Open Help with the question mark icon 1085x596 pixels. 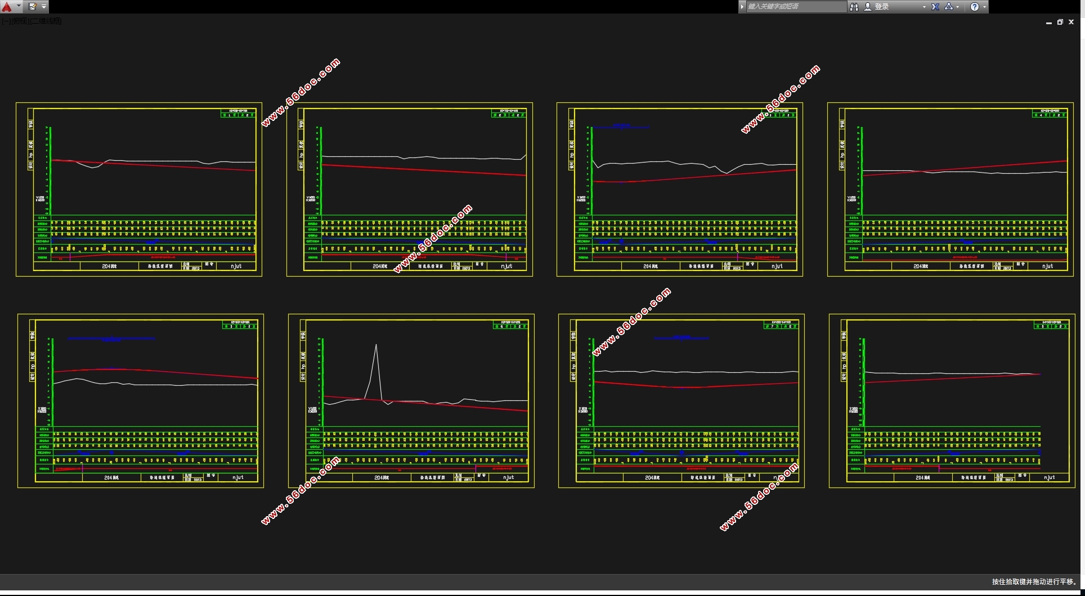click(x=975, y=7)
